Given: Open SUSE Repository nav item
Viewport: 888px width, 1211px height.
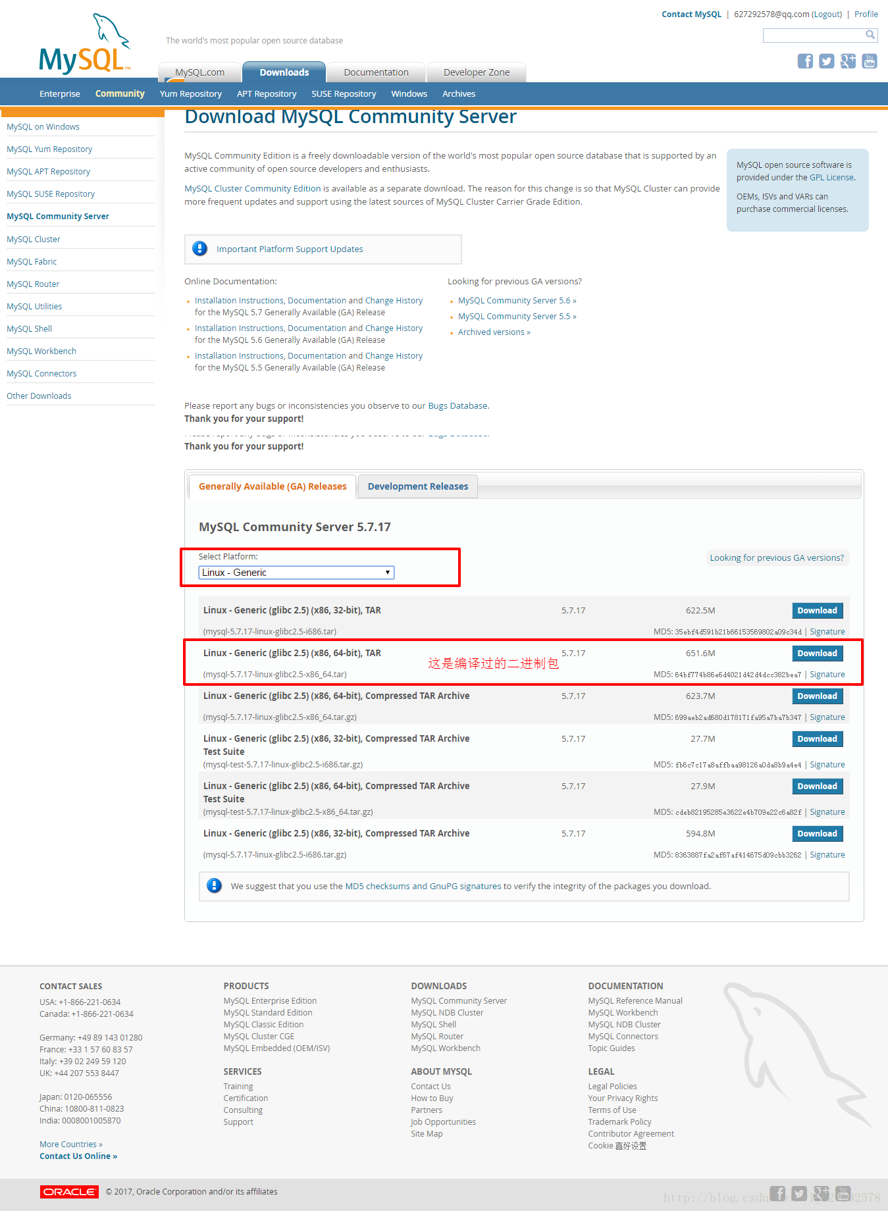Looking at the screenshot, I should point(344,94).
